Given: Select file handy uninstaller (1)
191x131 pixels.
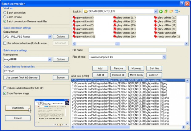Looking at the screenshot, I should tap(167, 36).
